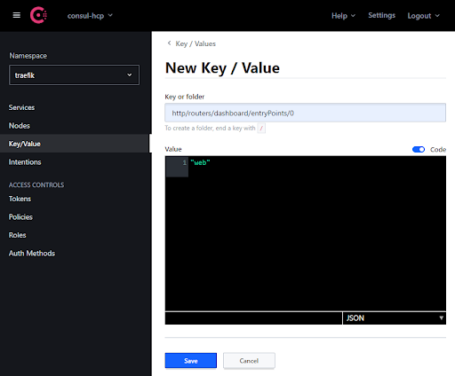Click into the value code editor
The height and width of the screenshot is (376, 455).
305,233
